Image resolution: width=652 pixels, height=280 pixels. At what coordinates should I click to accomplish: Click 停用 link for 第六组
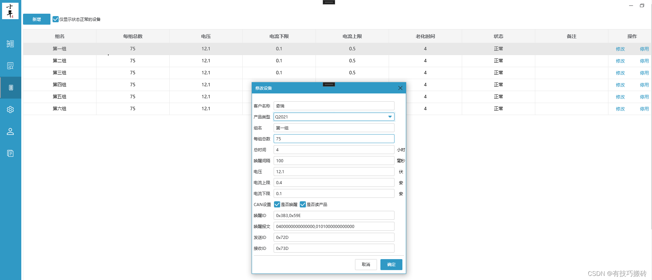644,109
